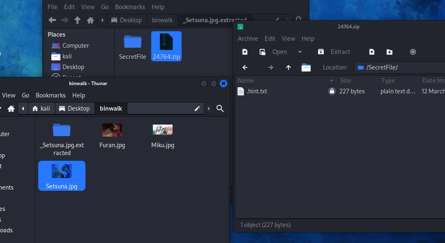Click the 227 bytes size cell
The height and width of the screenshot is (243, 445).
[352, 91]
